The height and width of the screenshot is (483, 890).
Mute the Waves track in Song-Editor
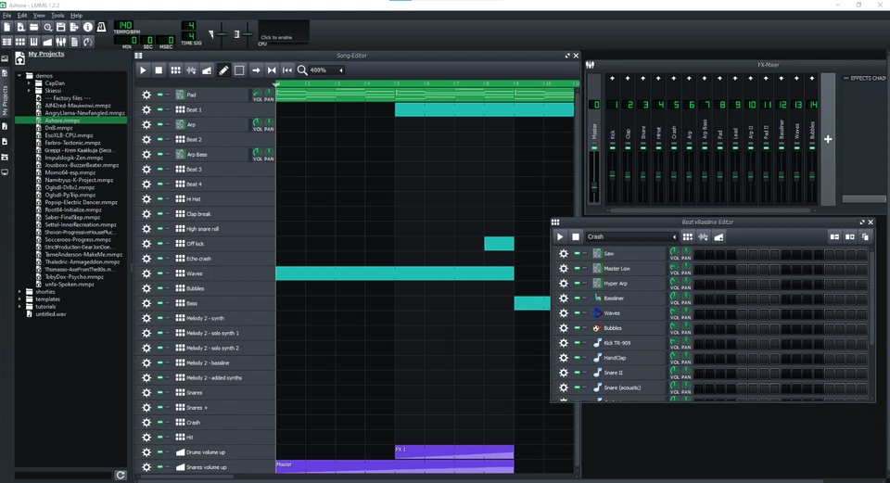coord(160,273)
